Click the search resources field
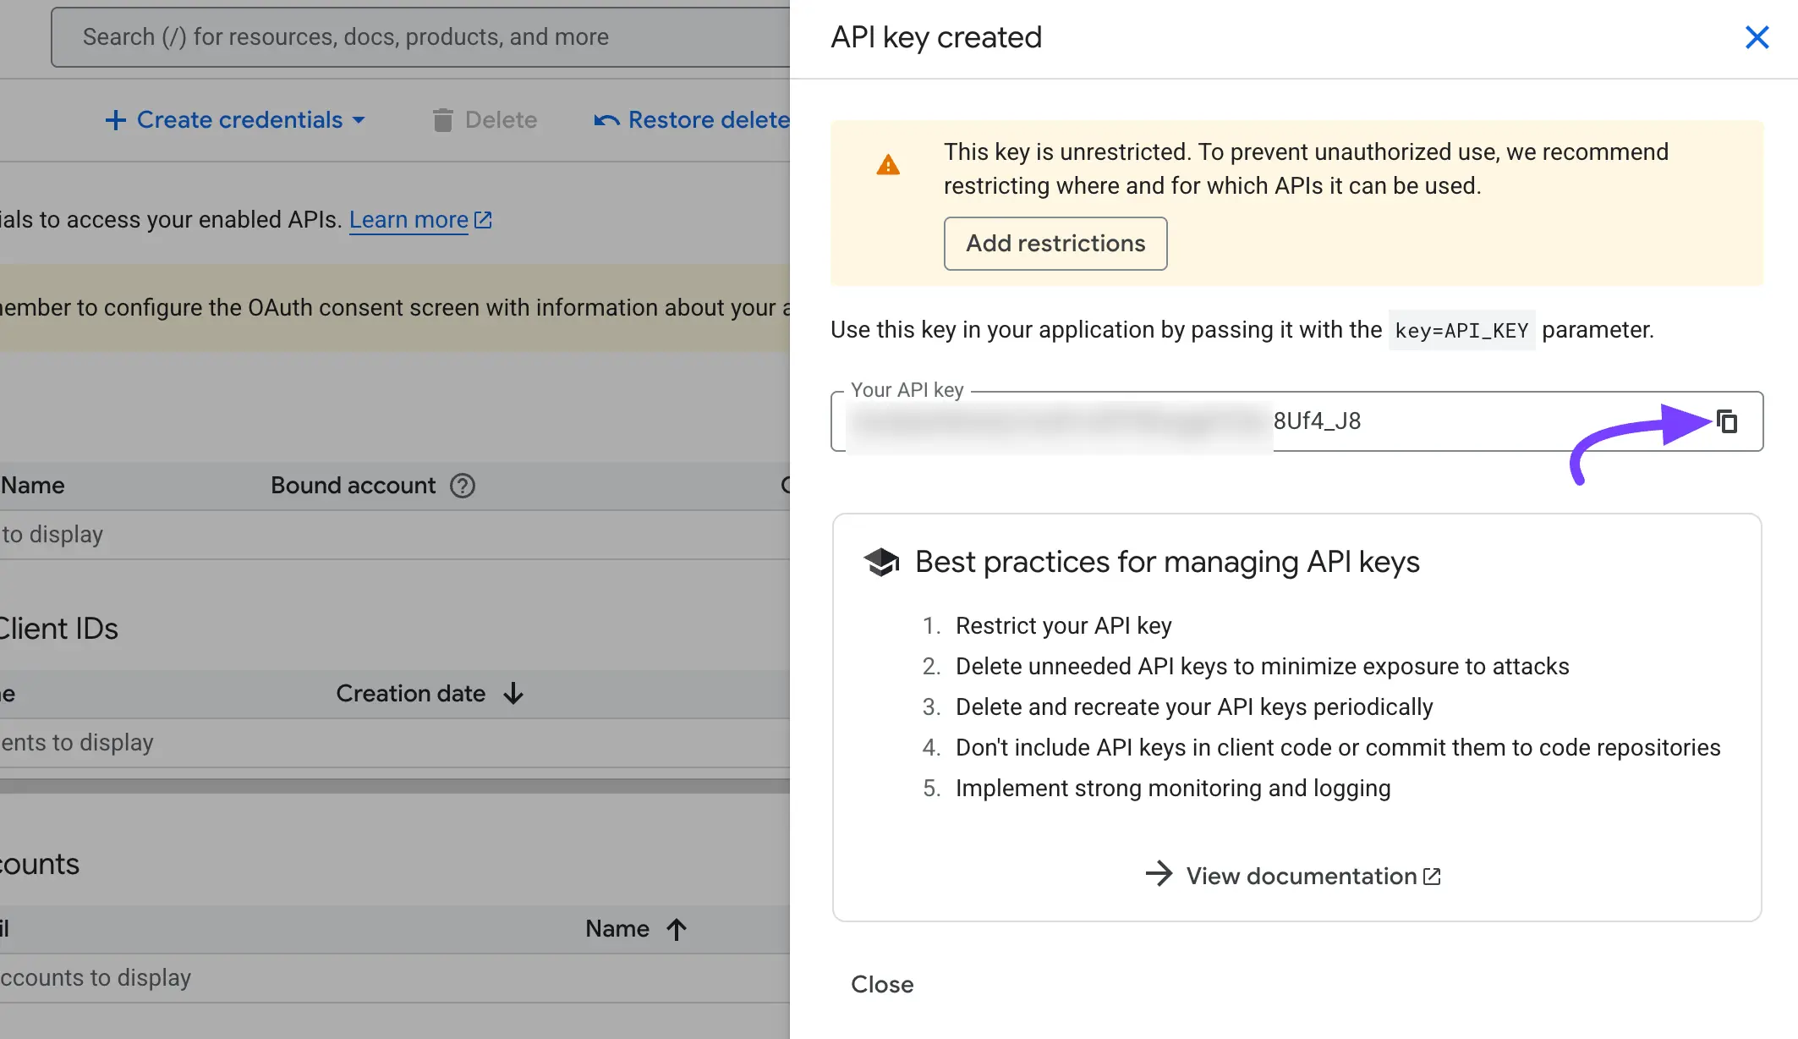 381,36
